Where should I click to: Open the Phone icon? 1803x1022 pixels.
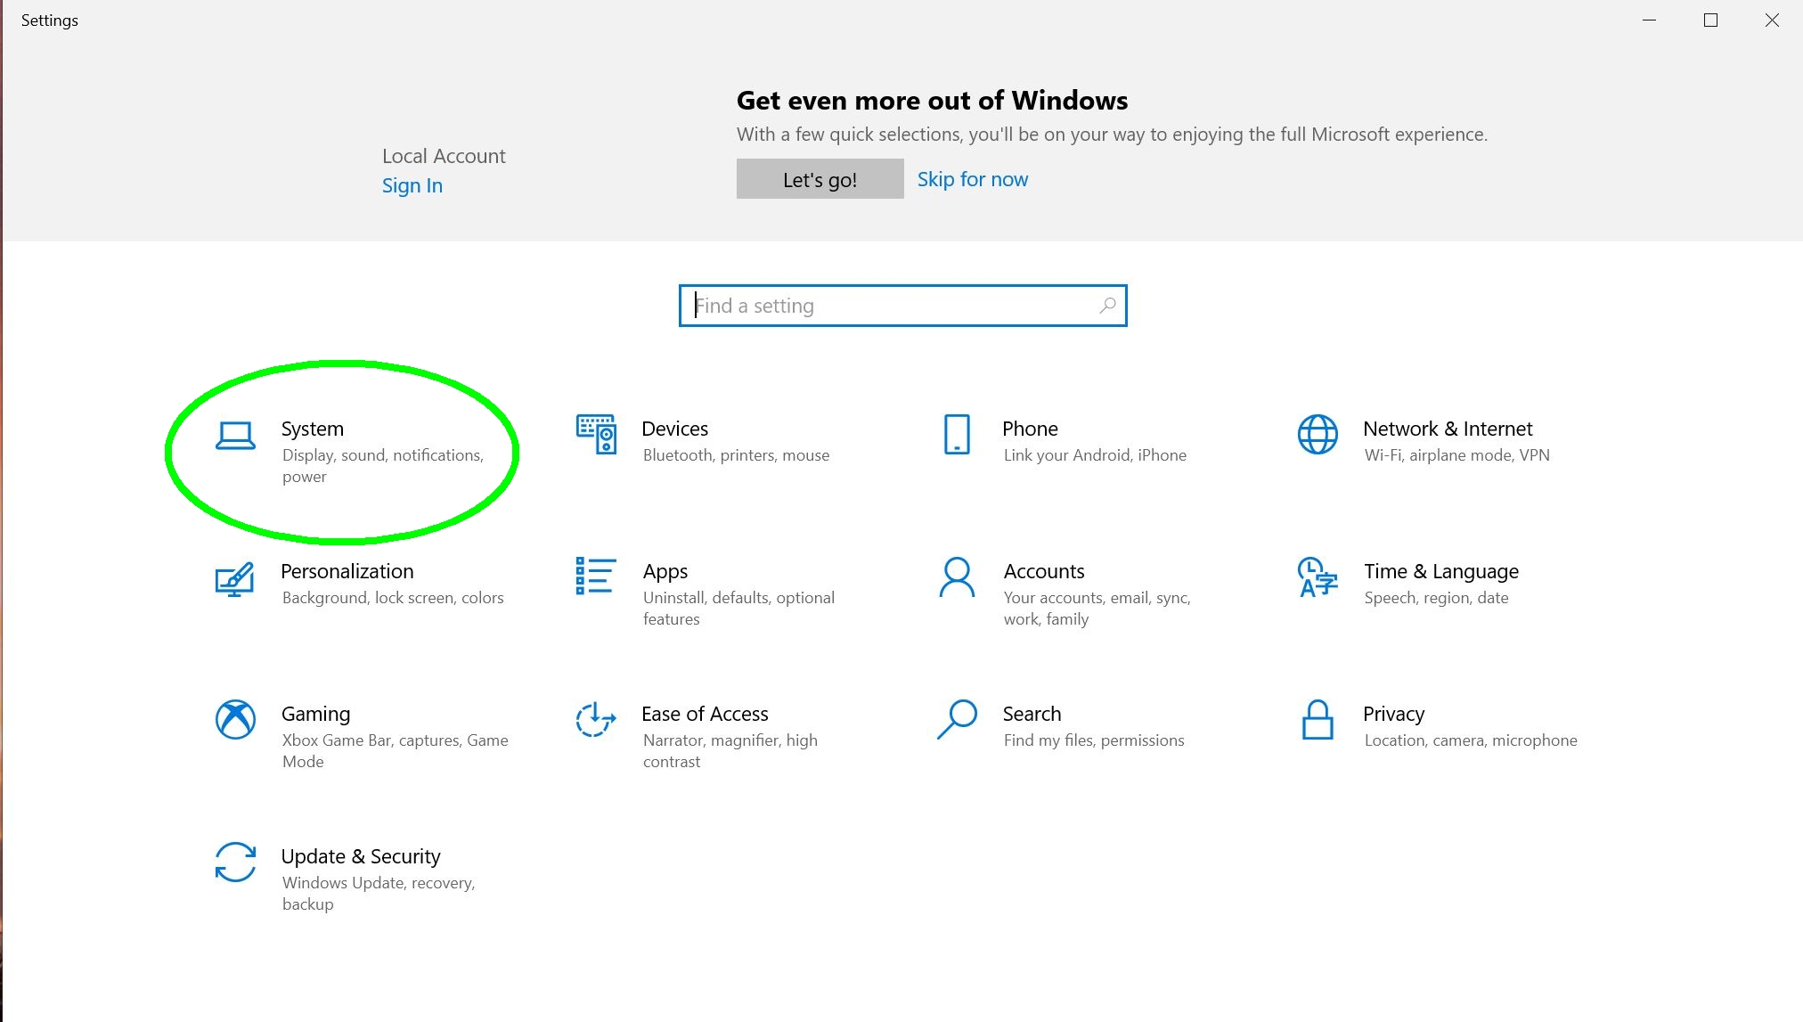pos(957,434)
